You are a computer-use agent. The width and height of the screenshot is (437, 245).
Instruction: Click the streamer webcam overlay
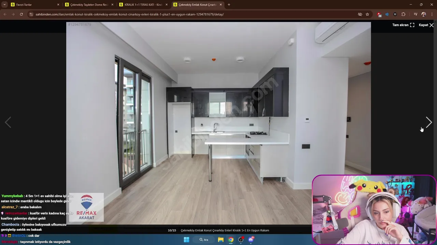(x=374, y=210)
